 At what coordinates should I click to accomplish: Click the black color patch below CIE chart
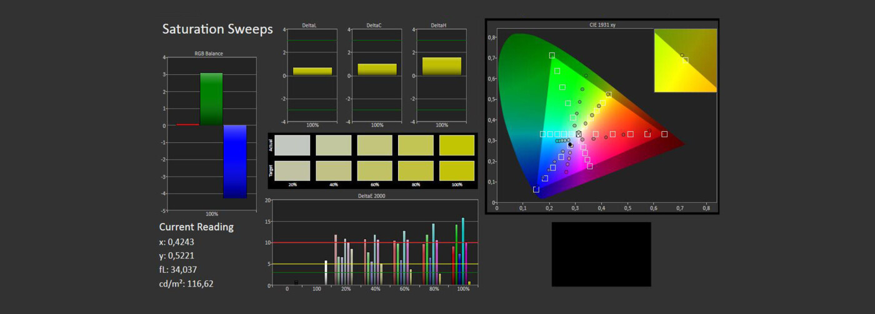pos(601,254)
